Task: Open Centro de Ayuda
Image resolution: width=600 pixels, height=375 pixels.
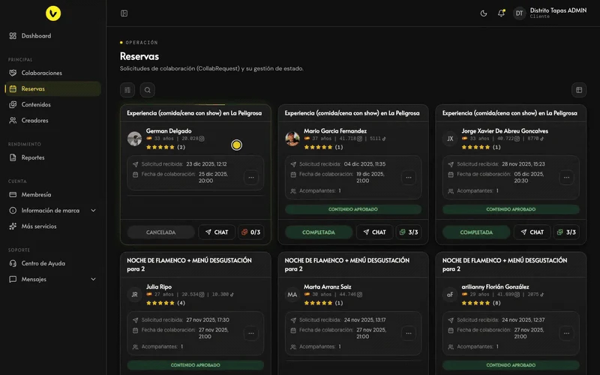Action: [x=53, y=263]
